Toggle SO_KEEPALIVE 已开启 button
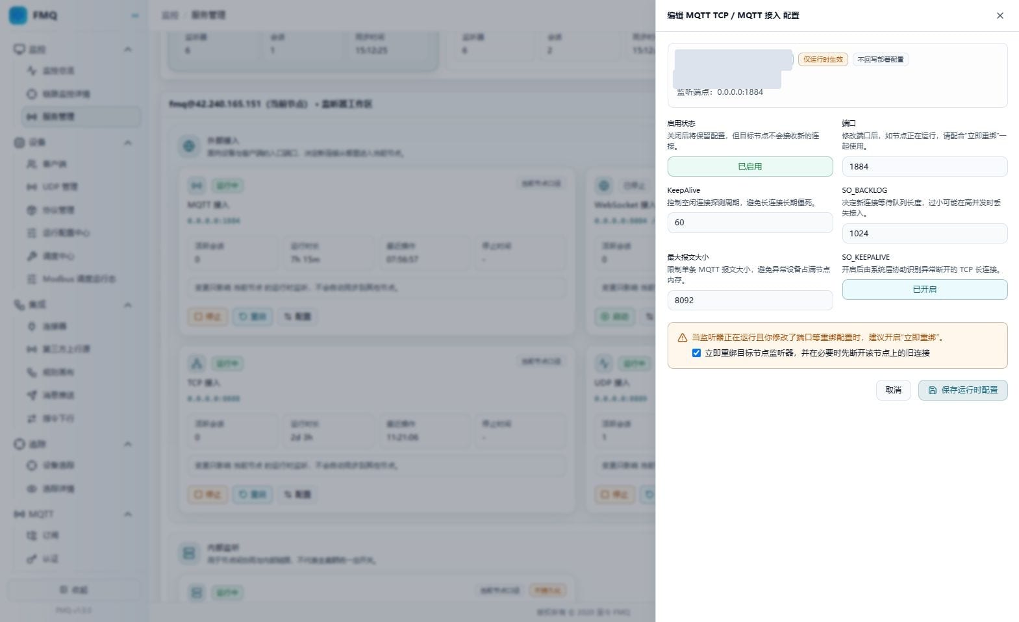Image resolution: width=1019 pixels, height=622 pixels. point(925,290)
